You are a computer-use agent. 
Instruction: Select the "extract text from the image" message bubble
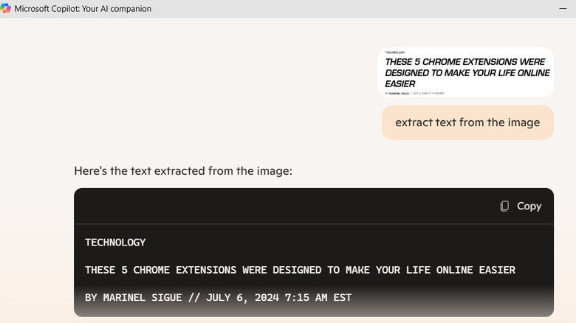pyautogui.click(x=467, y=122)
